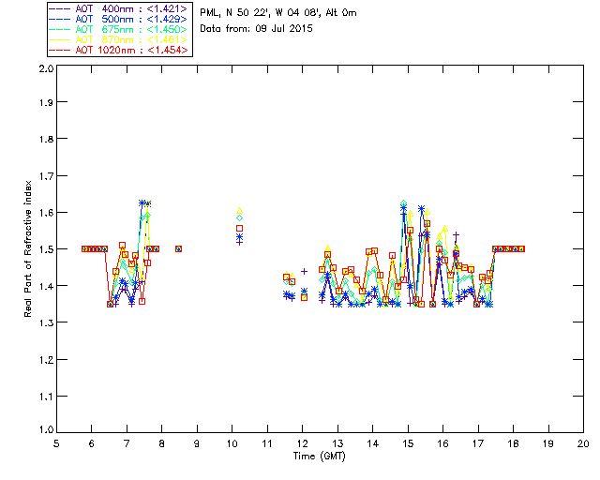Click the x-axis tick label 15
The width and height of the screenshot is (600, 480).
pyautogui.click(x=408, y=443)
